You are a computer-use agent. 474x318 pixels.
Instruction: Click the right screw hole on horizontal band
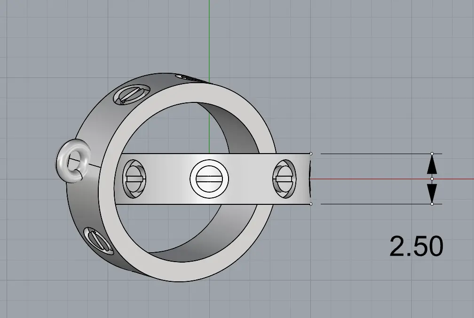pos(284,178)
